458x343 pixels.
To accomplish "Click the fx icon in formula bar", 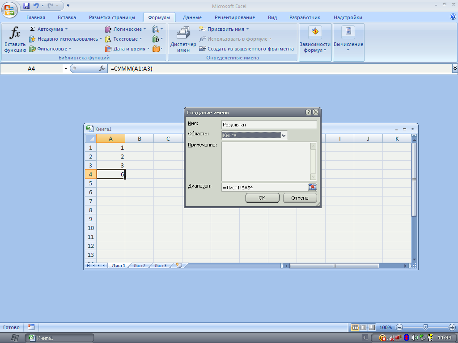I will [102, 68].
